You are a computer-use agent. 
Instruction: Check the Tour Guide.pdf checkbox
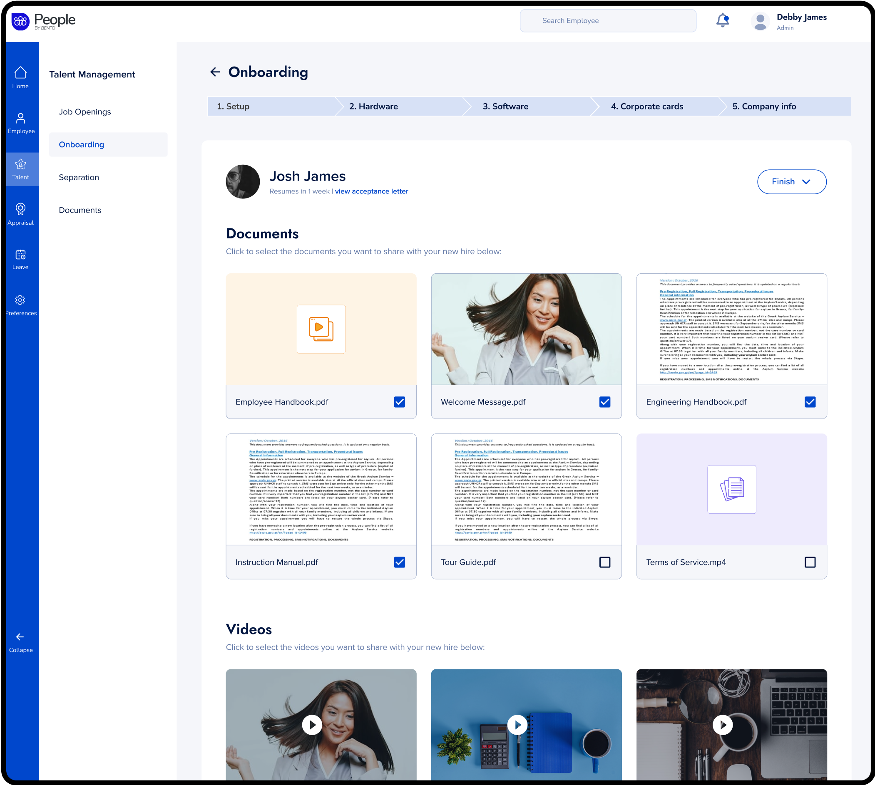tap(604, 562)
